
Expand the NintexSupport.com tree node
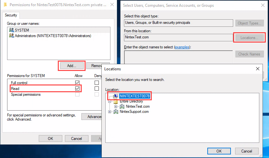tap(110, 112)
